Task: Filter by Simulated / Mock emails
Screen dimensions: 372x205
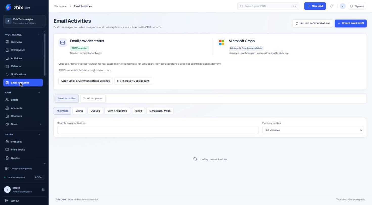Action: 160,111
